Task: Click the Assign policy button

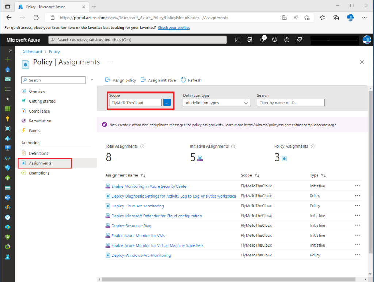Action: (121, 80)
